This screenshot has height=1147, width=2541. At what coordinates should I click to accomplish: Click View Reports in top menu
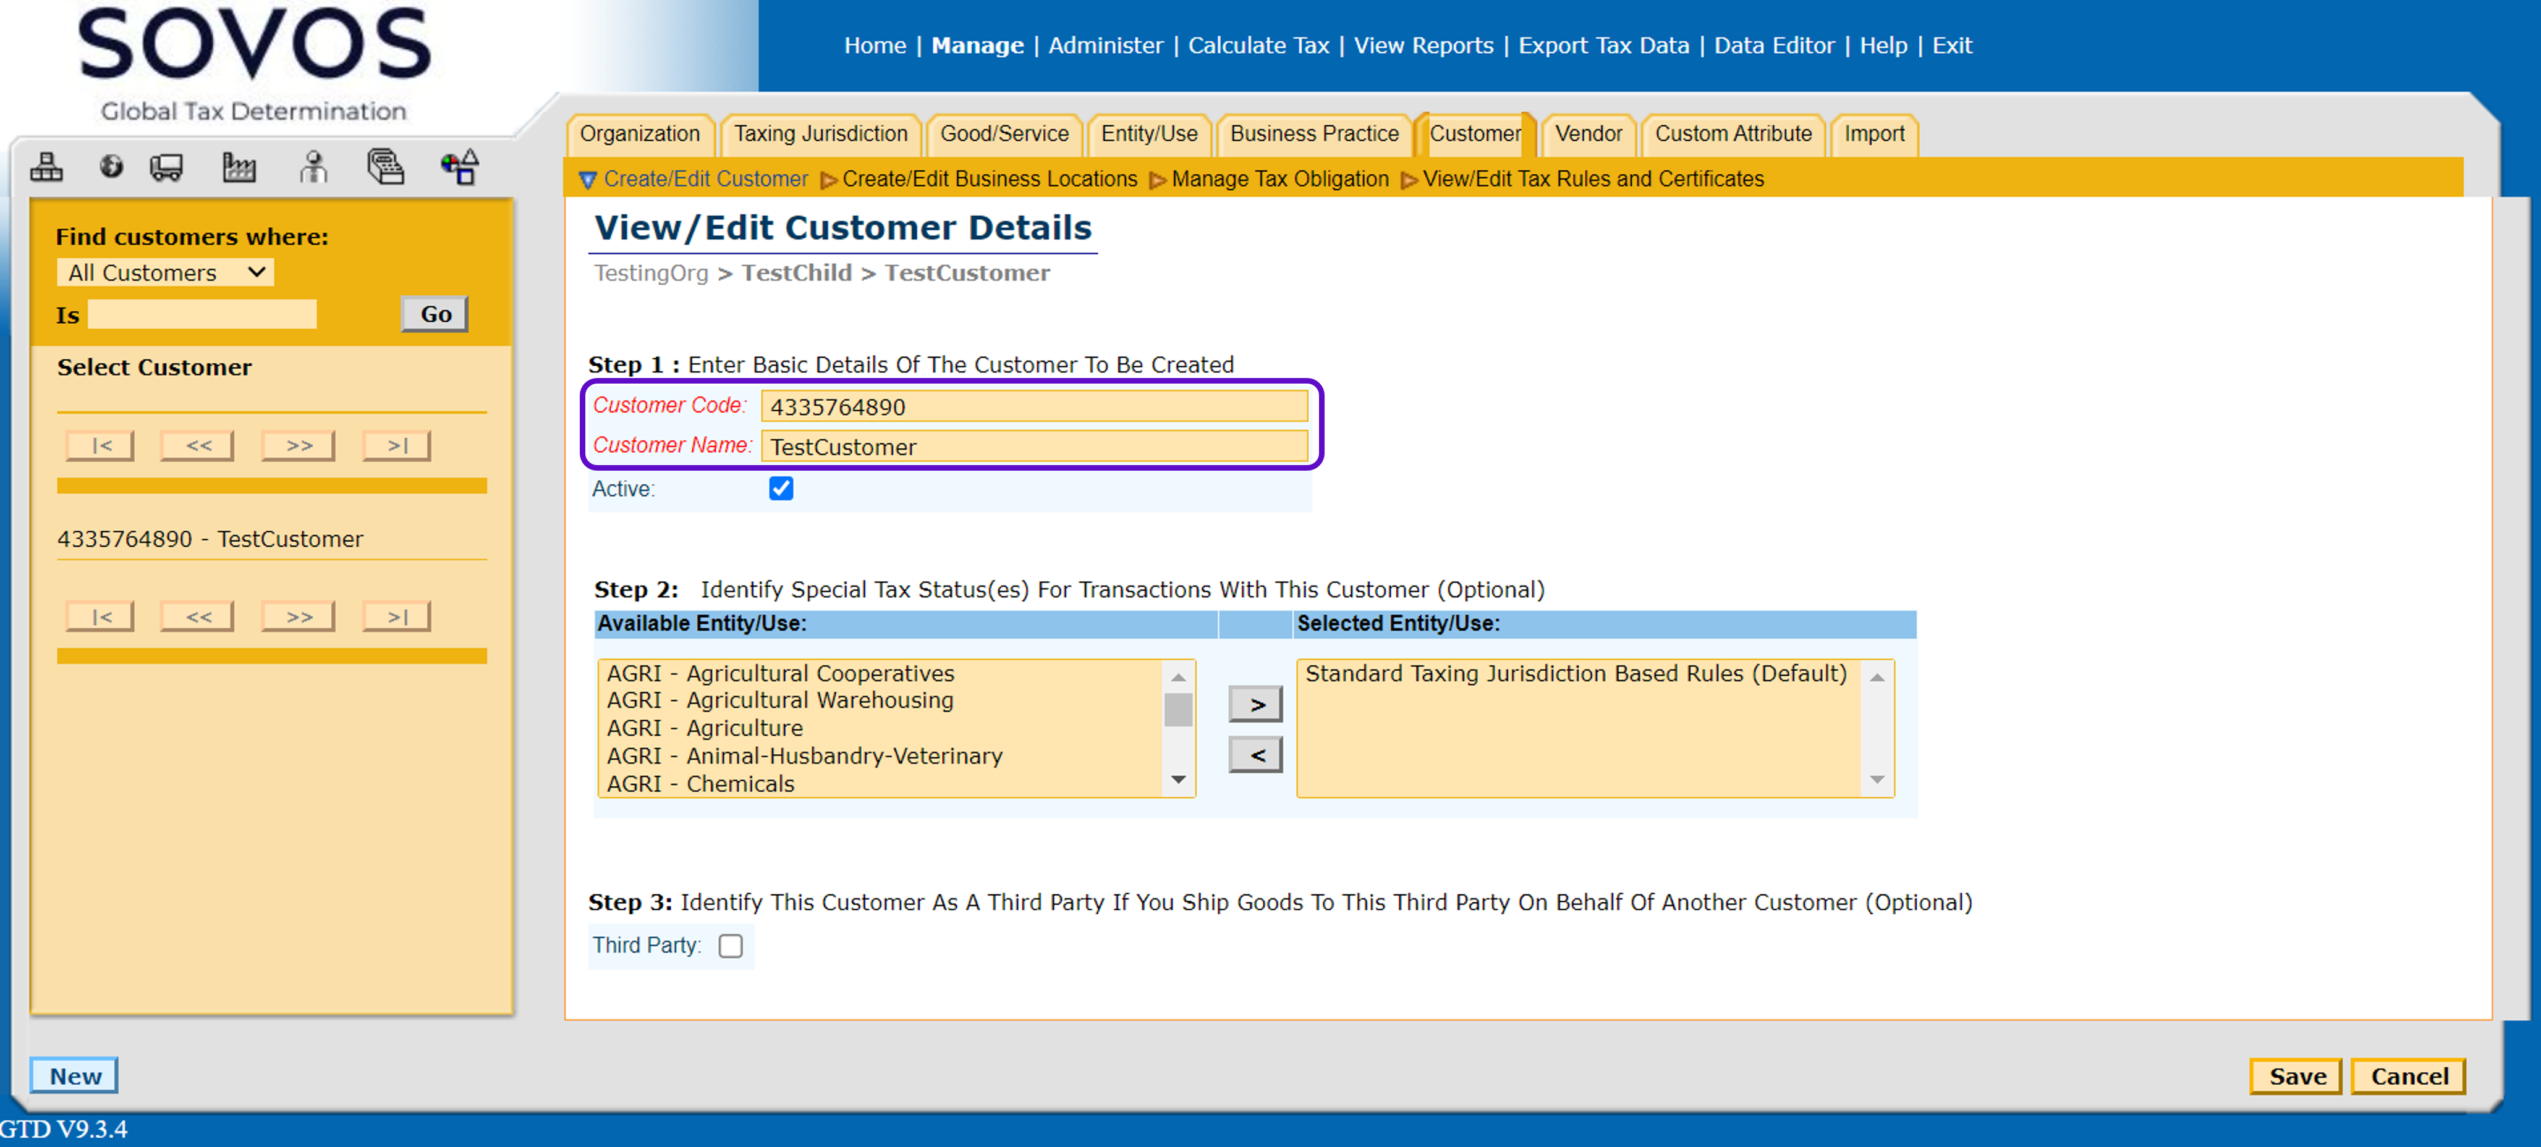tap(1422, 45)
